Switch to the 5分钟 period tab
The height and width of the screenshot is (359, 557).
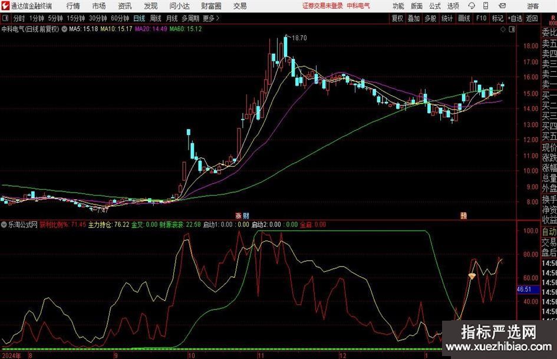[55, 18]
